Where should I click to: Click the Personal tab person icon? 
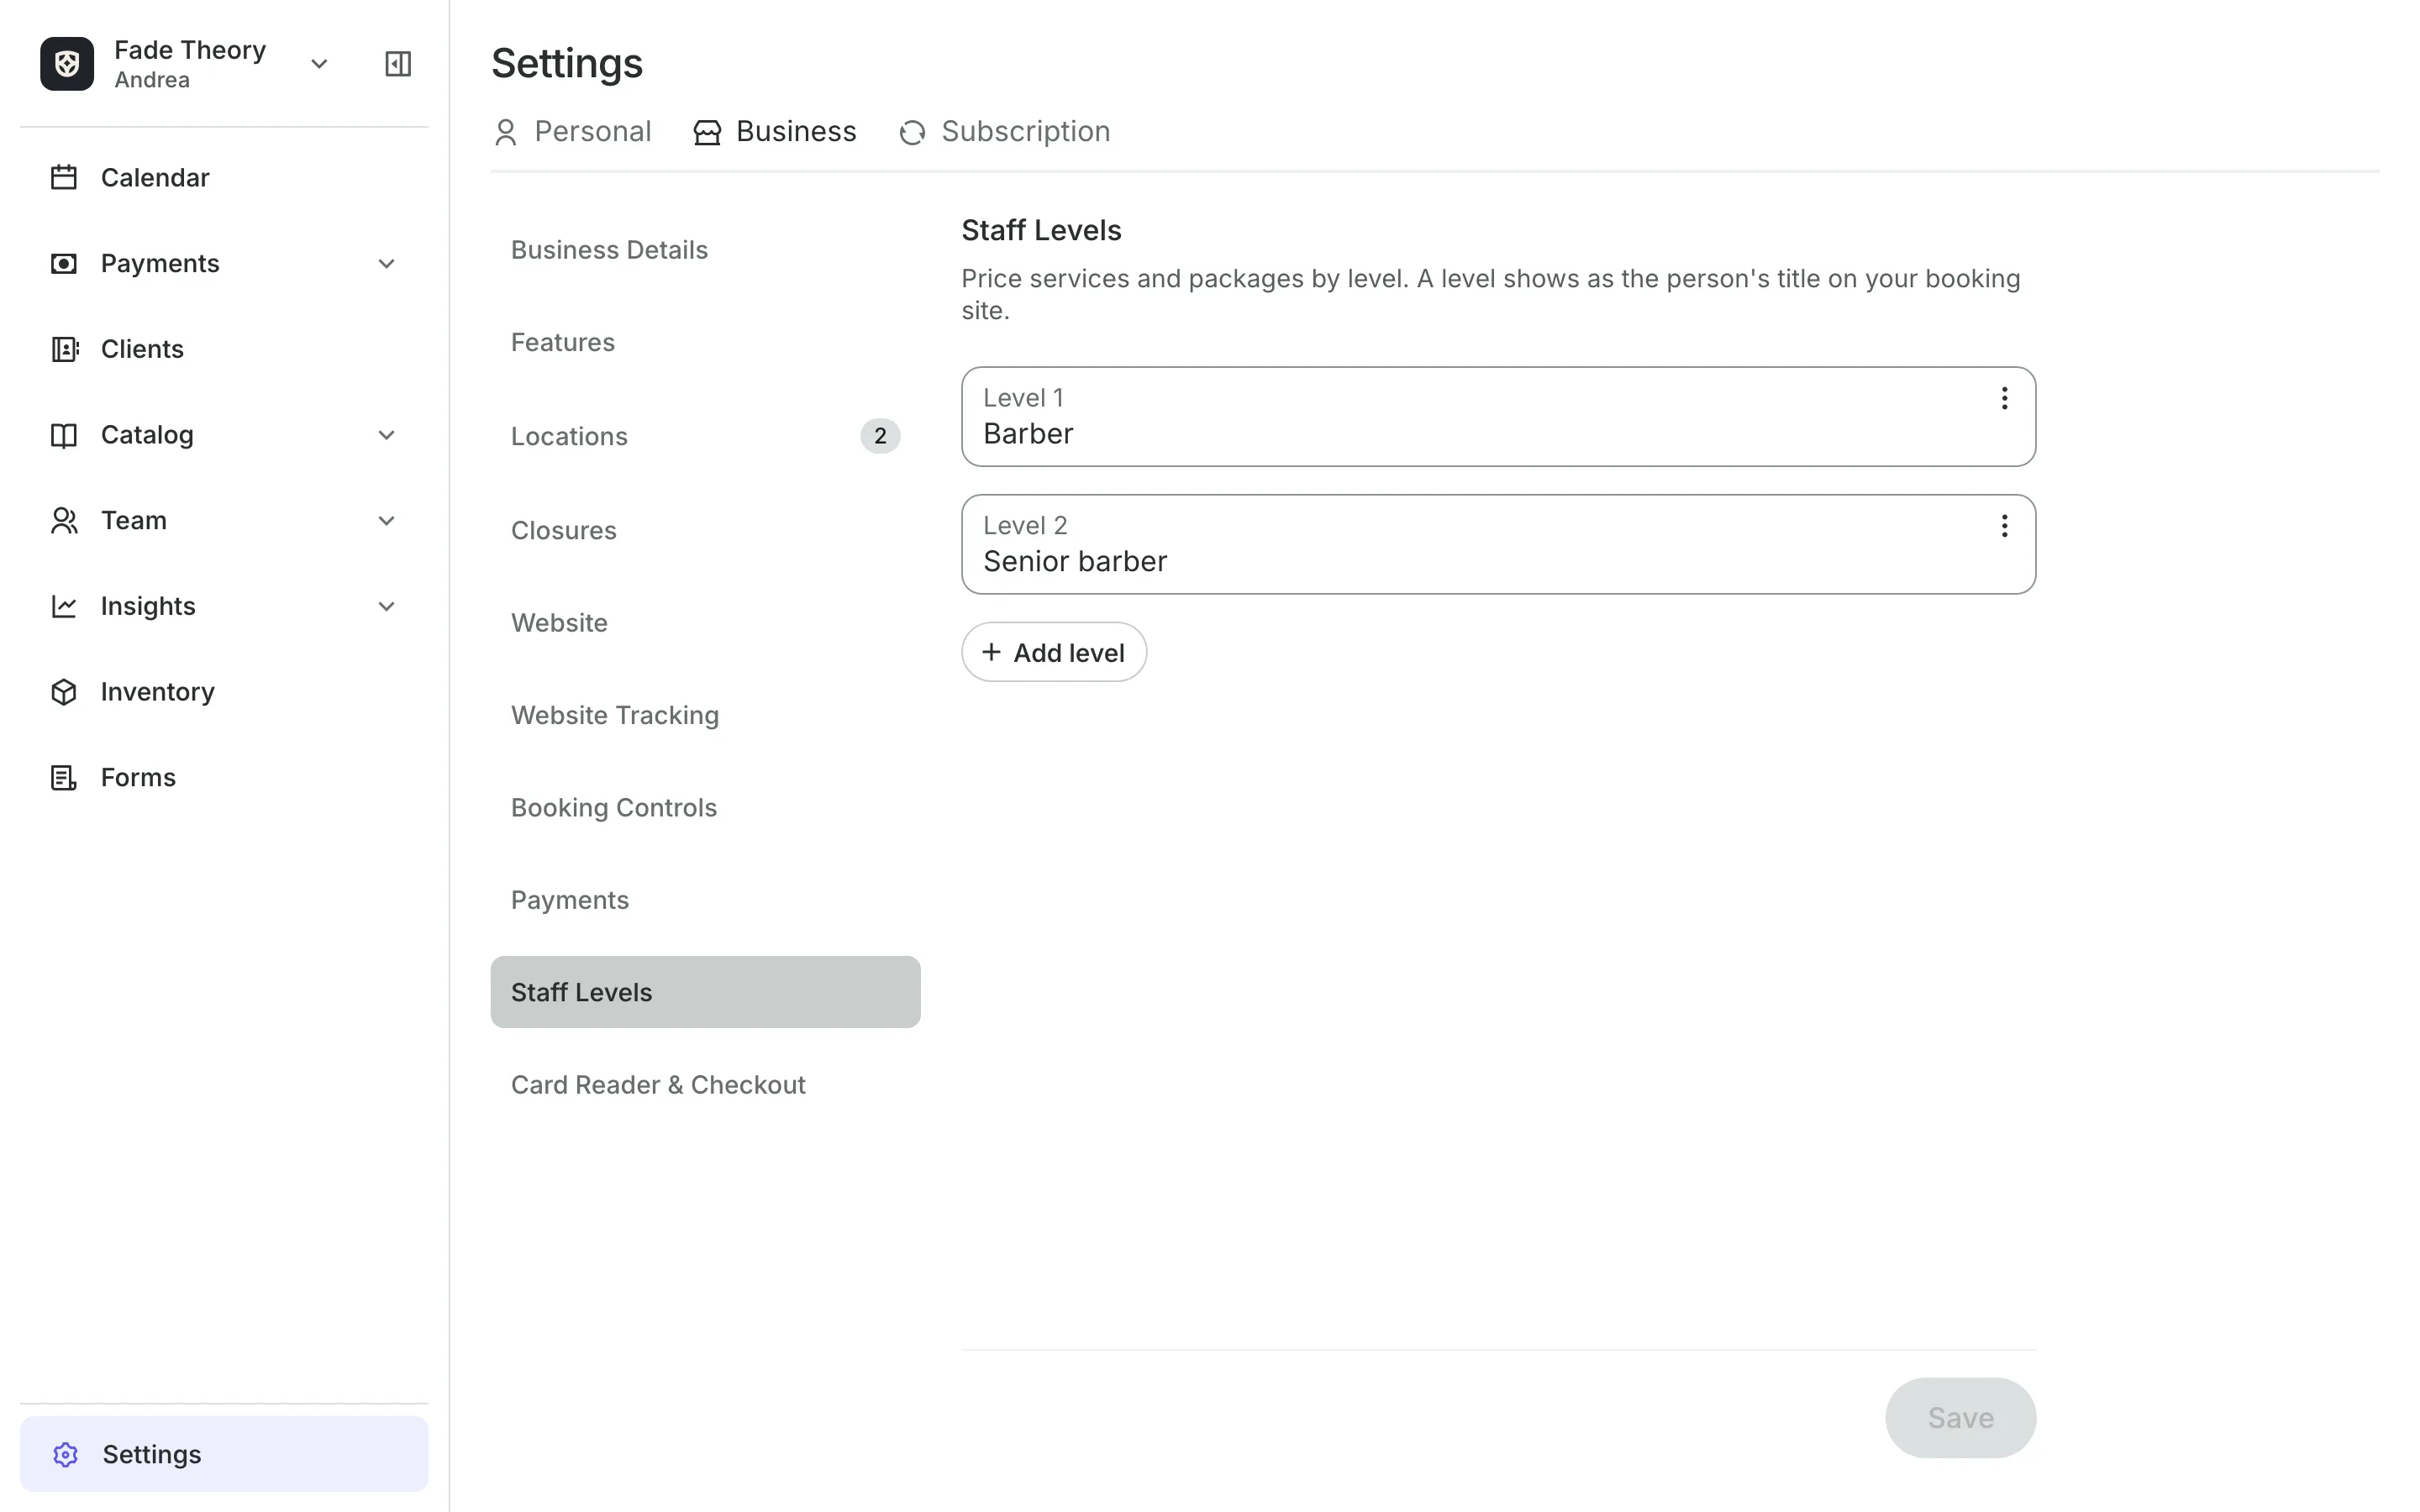[x=506, y=132]
